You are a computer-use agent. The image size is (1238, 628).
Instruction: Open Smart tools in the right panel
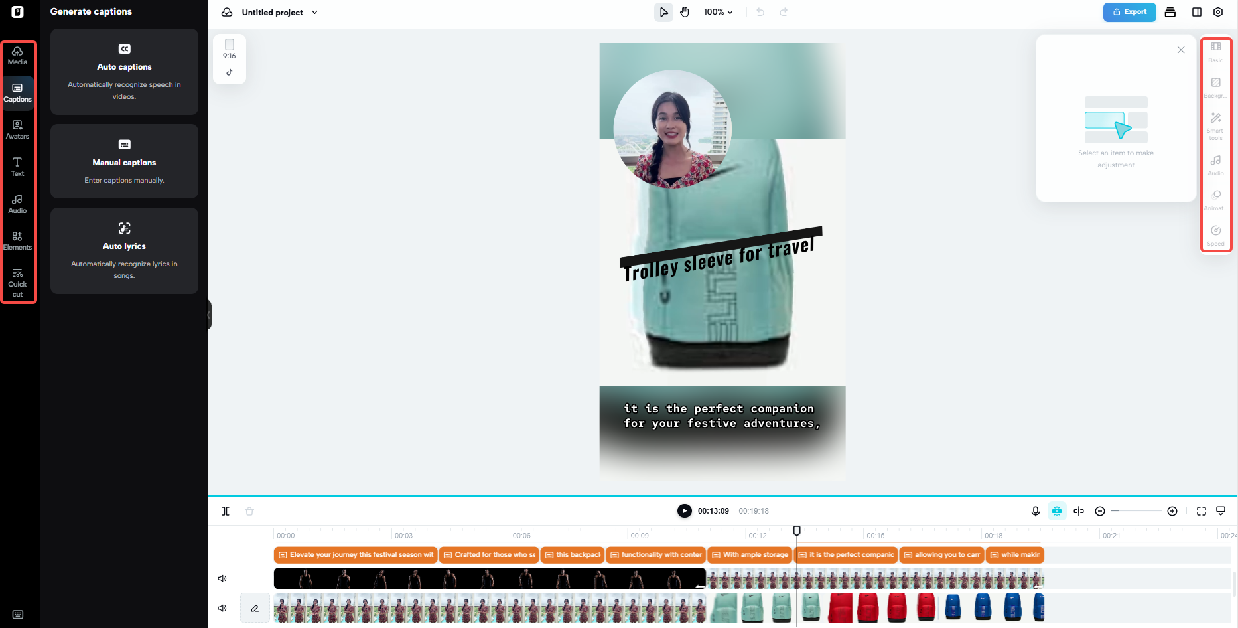(x=1215, y=122)
